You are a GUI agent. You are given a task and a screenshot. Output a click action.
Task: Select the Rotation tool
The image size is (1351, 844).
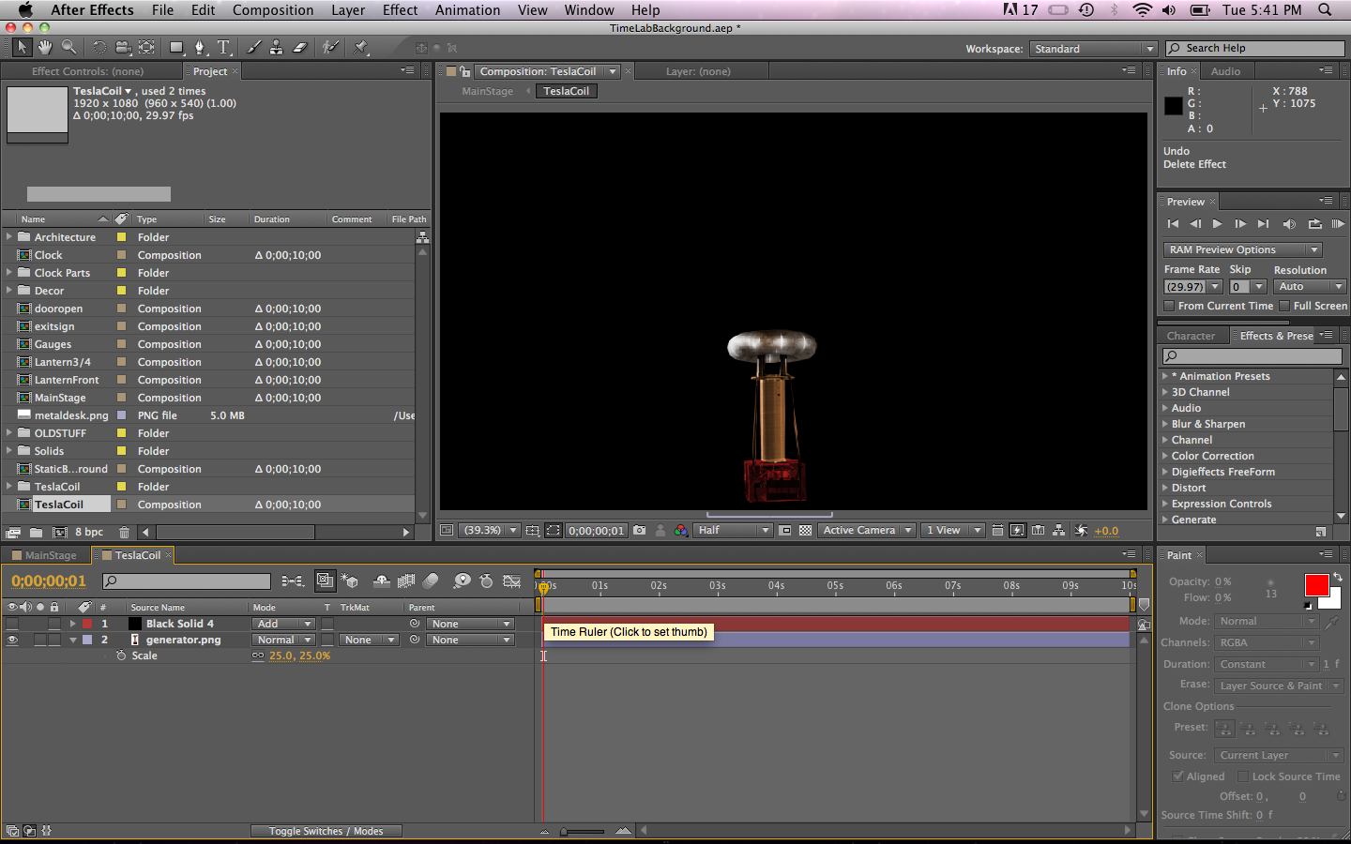click(99, 47)
